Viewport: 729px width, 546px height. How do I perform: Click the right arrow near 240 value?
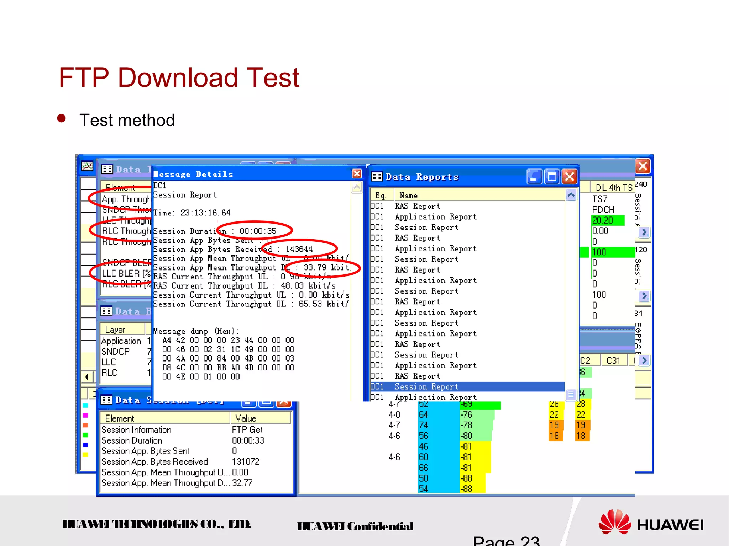(x=644, y=232)
